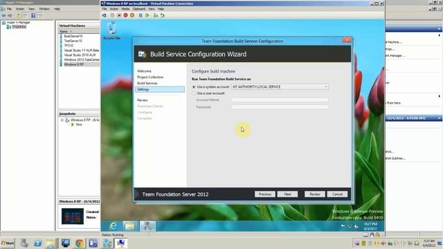Select the Settings wizard step
443x249 pixels.
pyautogui.click(x=160, y=89)
